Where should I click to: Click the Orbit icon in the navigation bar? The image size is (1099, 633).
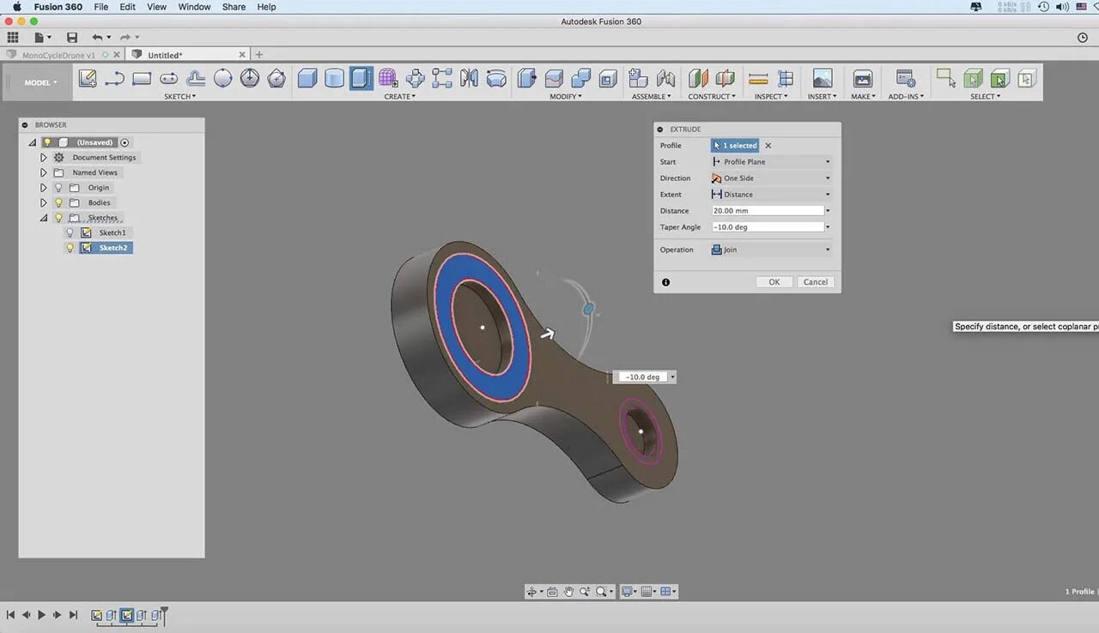tap(532, 591)
